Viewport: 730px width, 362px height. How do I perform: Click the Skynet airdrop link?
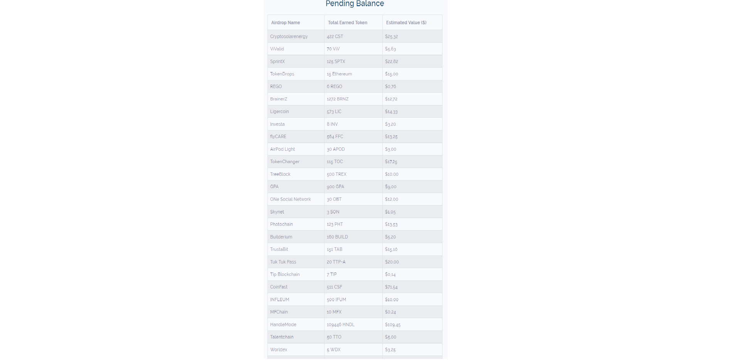pos(277,212)
